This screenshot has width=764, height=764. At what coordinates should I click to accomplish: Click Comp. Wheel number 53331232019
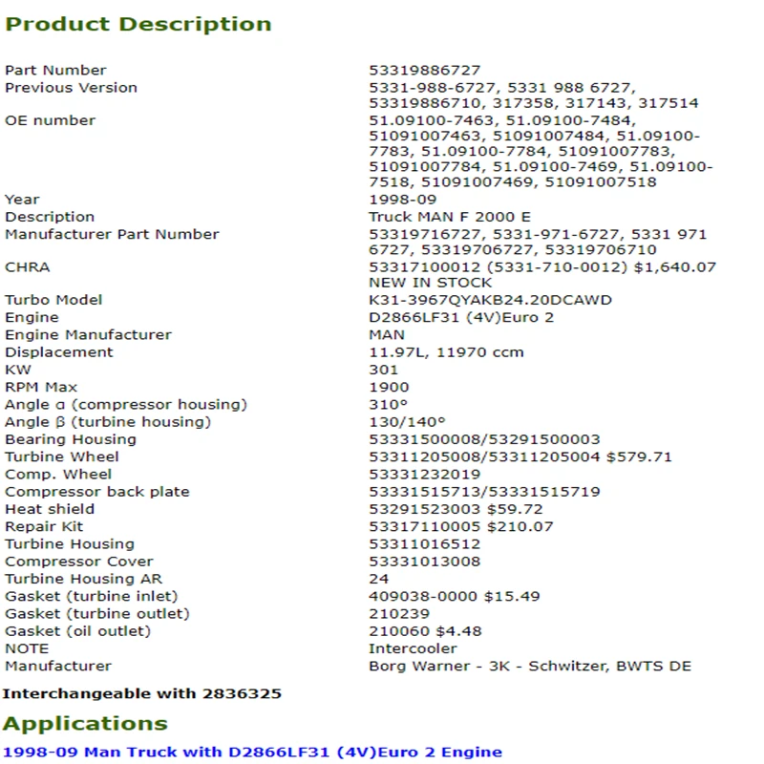click(424, 475)
